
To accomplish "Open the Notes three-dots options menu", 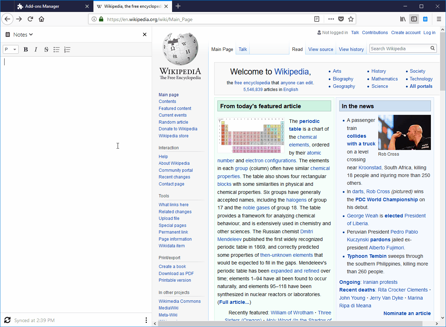I will coord(146,320).
